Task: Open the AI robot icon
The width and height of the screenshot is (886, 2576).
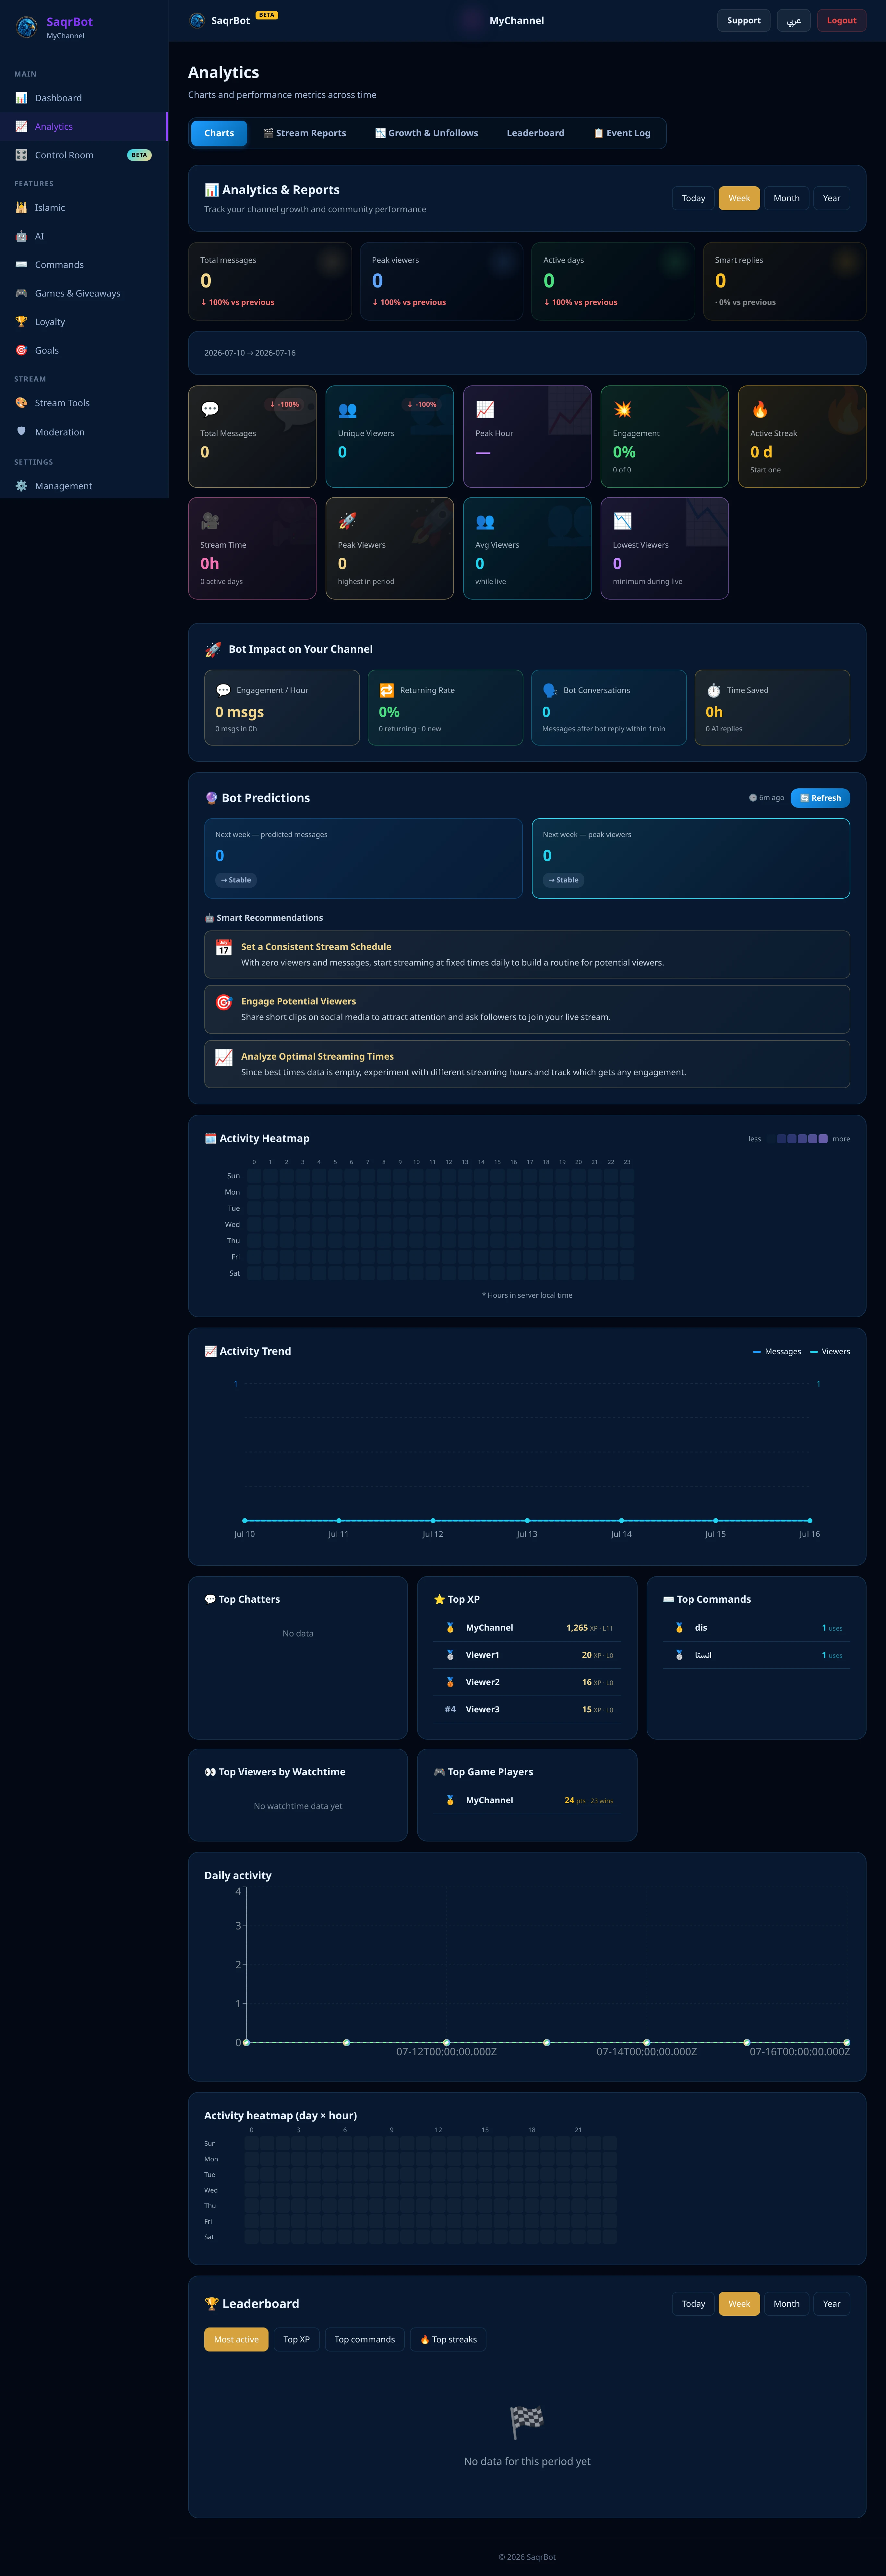Action: pos(21,236)
